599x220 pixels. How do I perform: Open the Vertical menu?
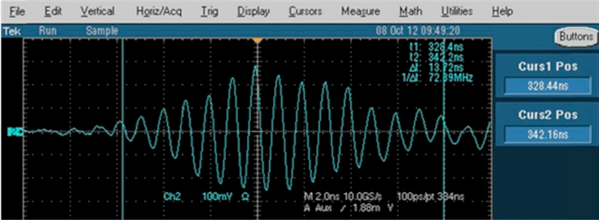[x=98, y=12]
